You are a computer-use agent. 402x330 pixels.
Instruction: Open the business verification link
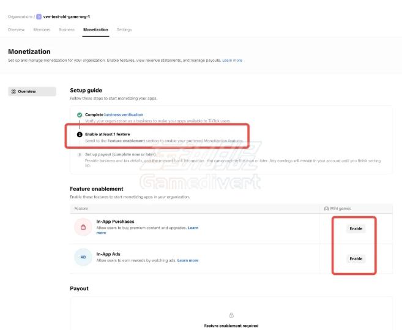coord(124,114)
